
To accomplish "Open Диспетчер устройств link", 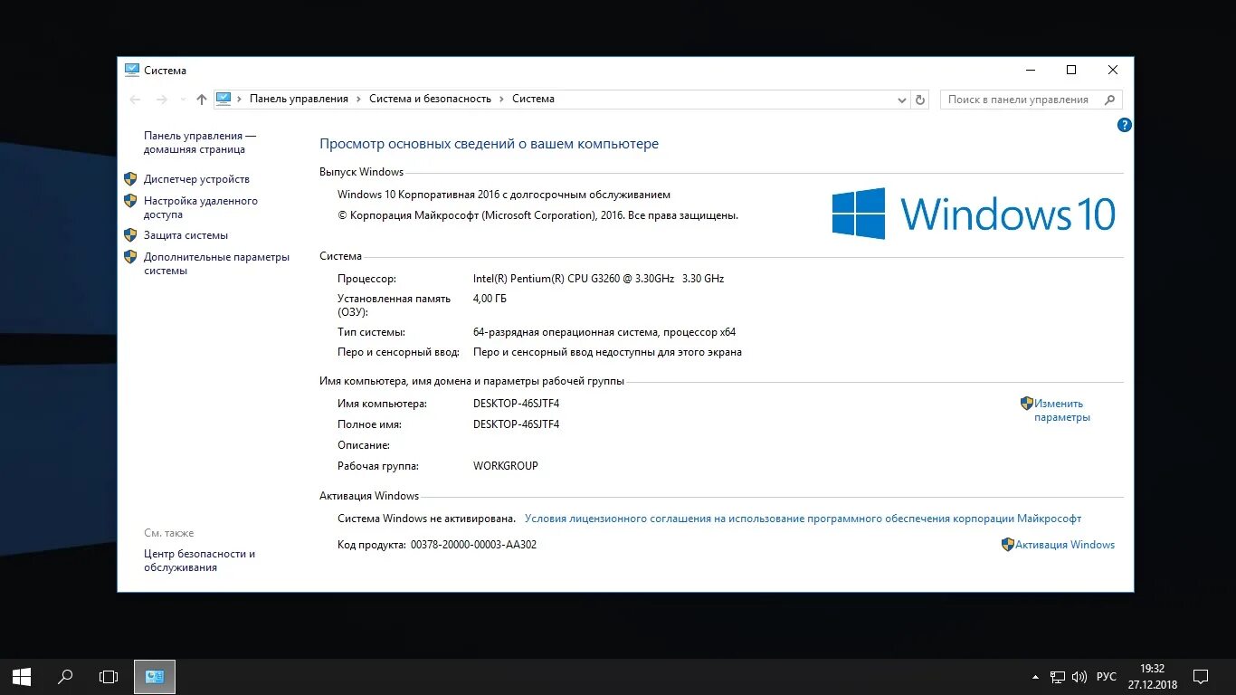I will click(196, 179).
